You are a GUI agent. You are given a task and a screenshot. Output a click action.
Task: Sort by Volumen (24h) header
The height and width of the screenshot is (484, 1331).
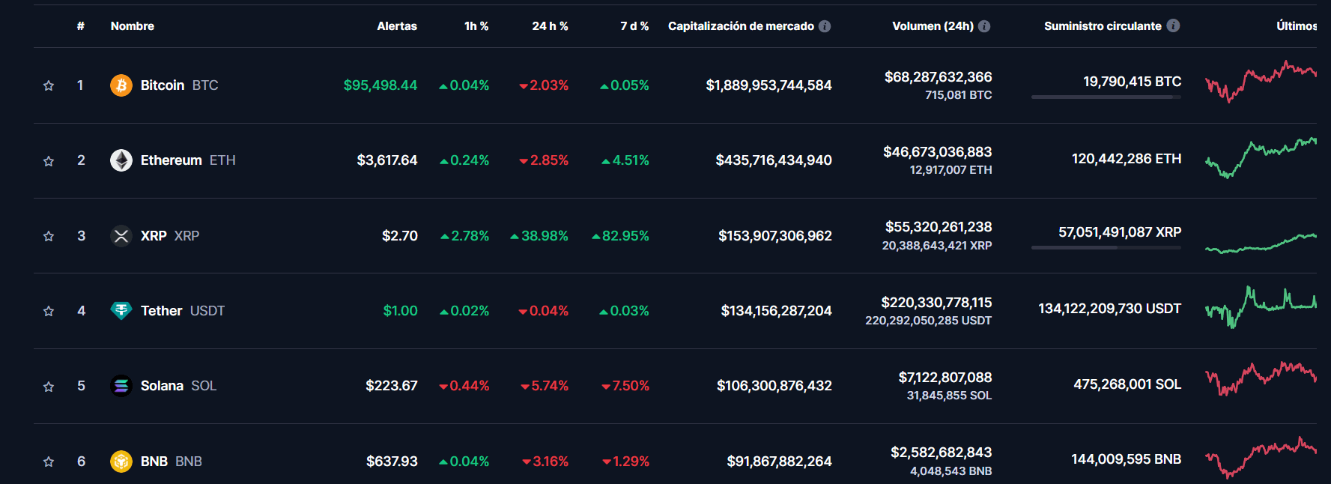point(933,26)
